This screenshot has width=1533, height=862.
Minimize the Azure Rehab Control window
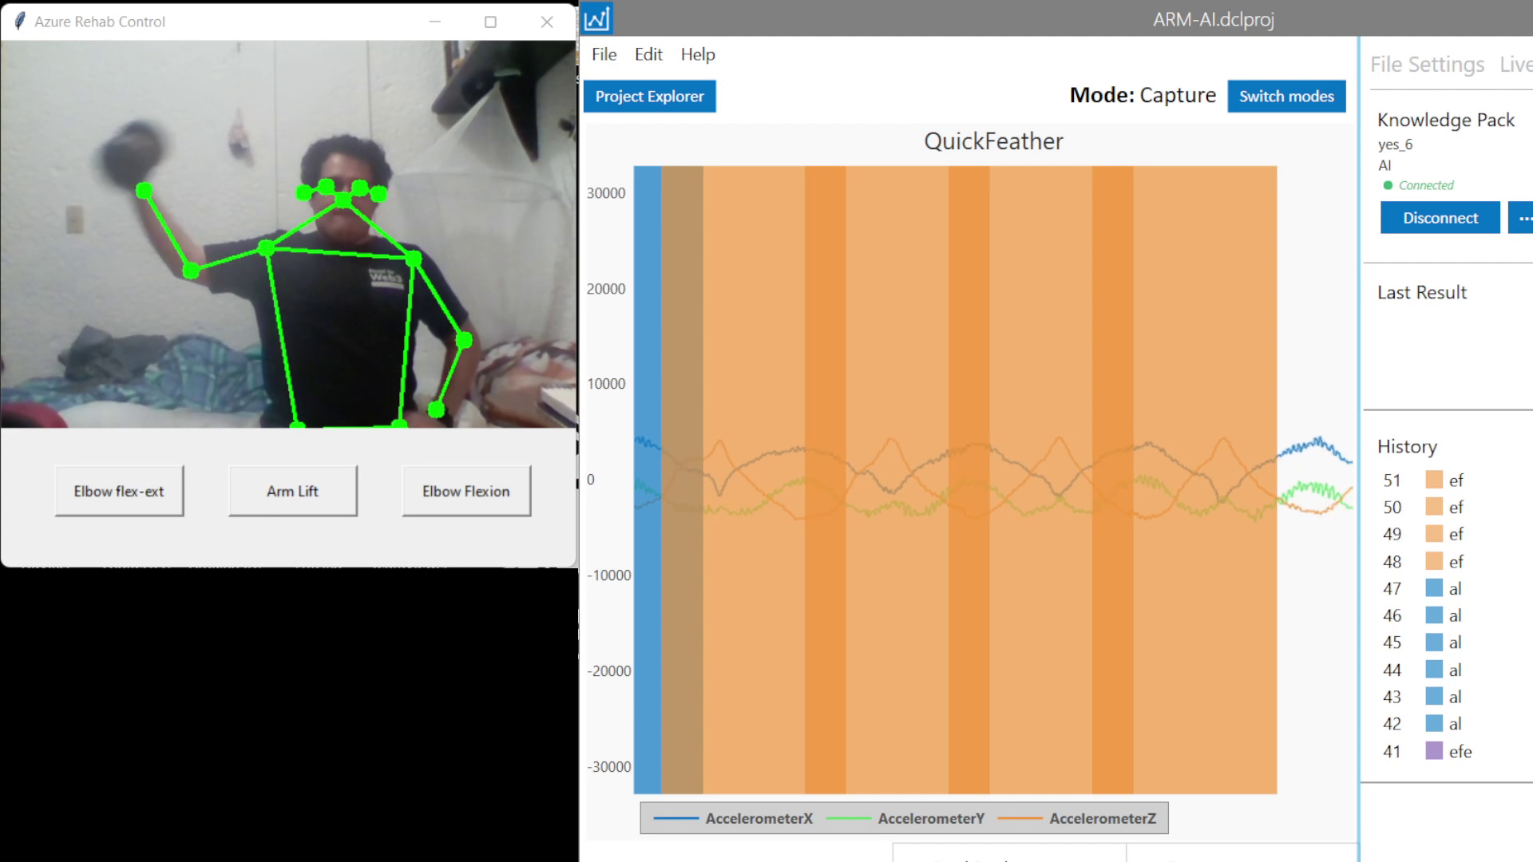pyautogui.click(x=434, y=22)
